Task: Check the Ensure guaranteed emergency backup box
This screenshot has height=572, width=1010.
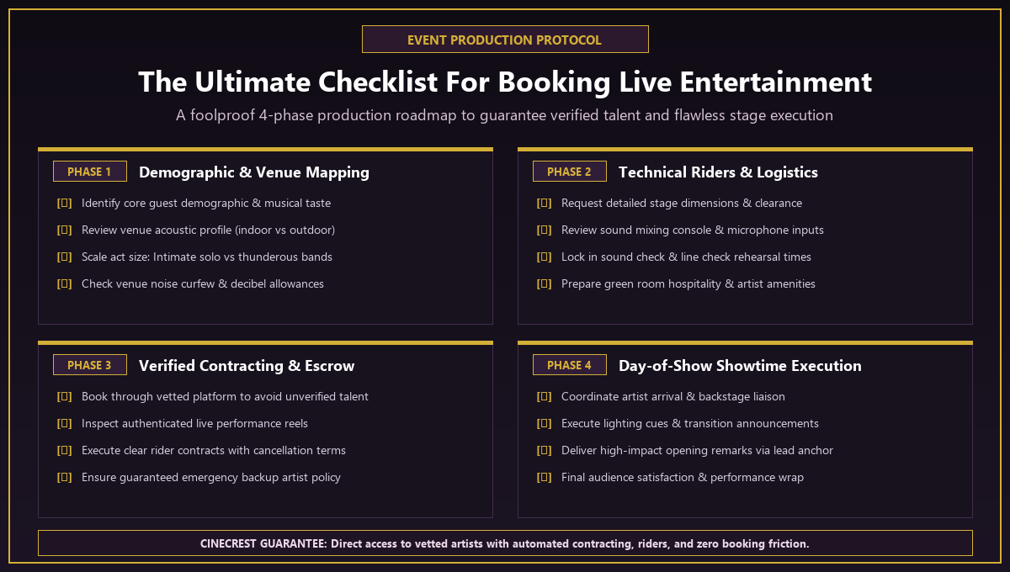Action: [x=65, y=478]
